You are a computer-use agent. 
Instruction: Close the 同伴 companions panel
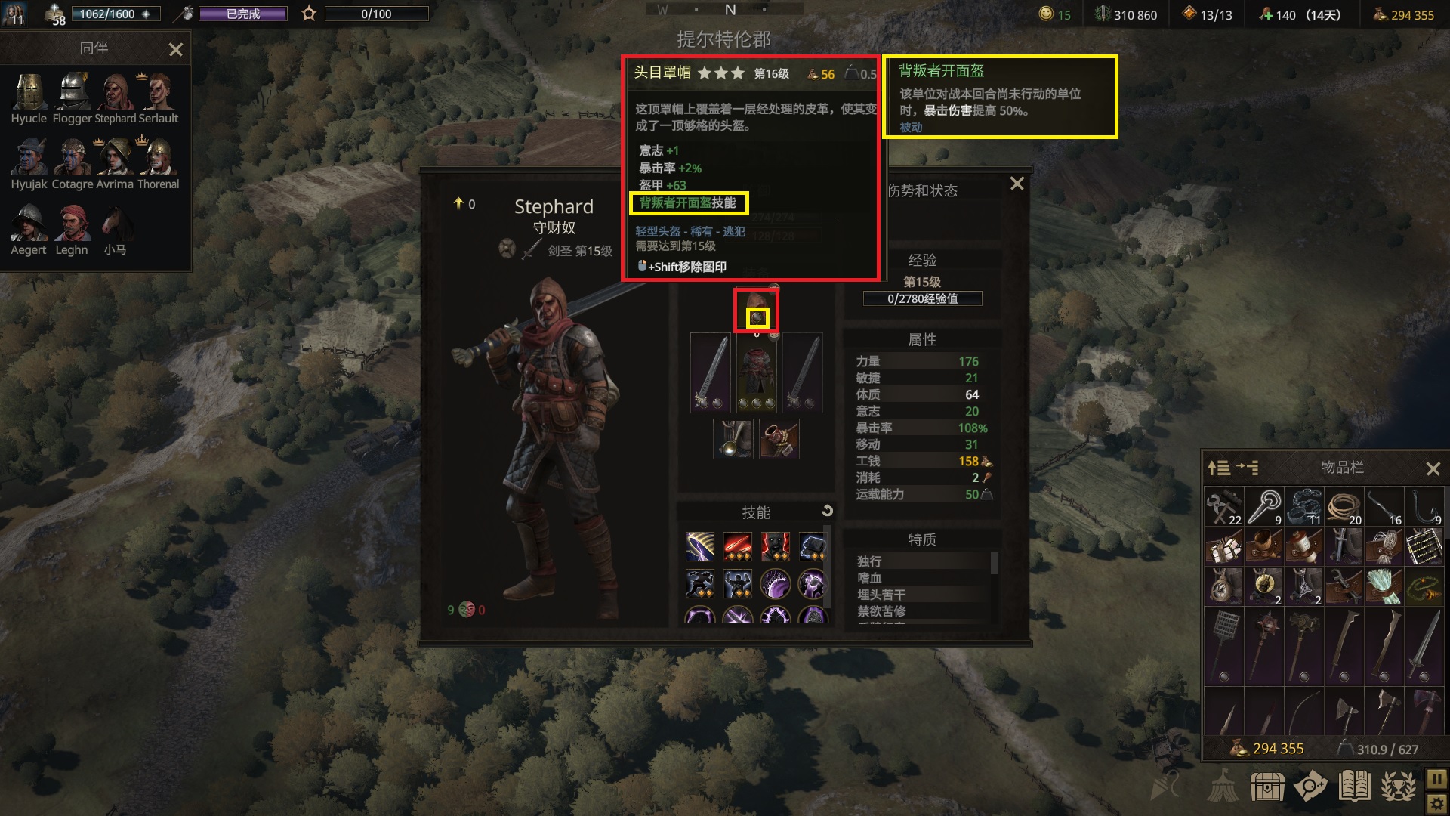pyautogui.click(x=176, y=50)
